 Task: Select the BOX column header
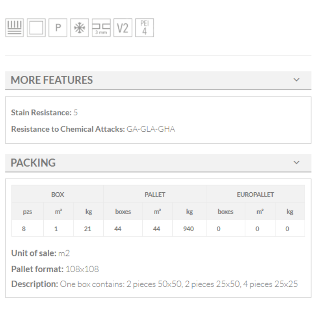pos(57,195)
